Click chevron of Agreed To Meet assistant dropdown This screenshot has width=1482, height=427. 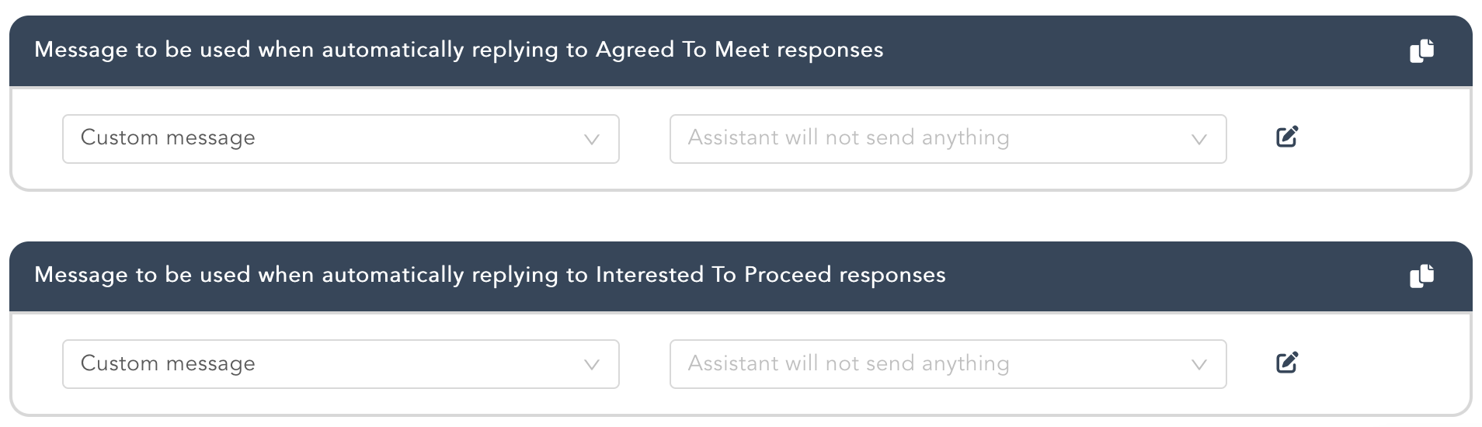point(1199,140)
